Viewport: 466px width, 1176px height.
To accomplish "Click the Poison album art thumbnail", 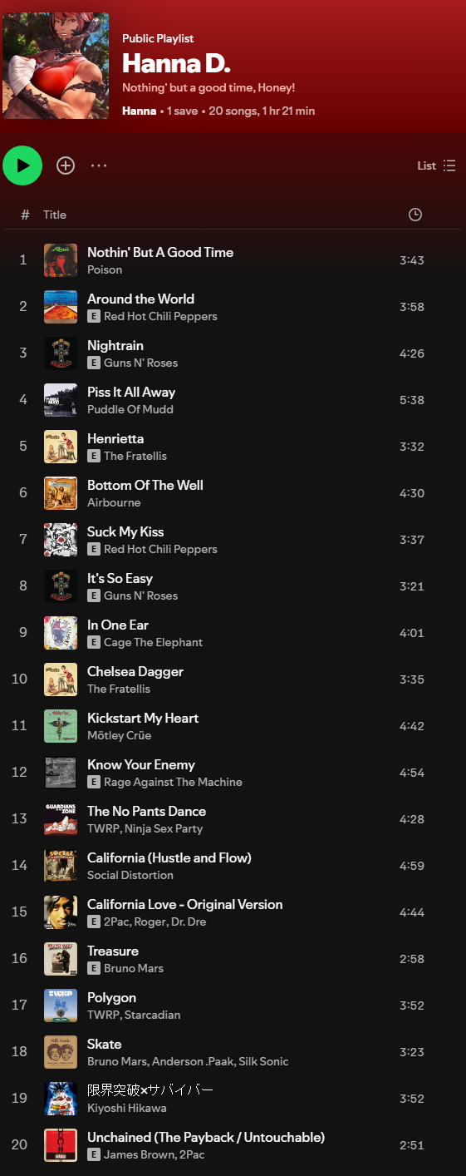I will (61, 260).
